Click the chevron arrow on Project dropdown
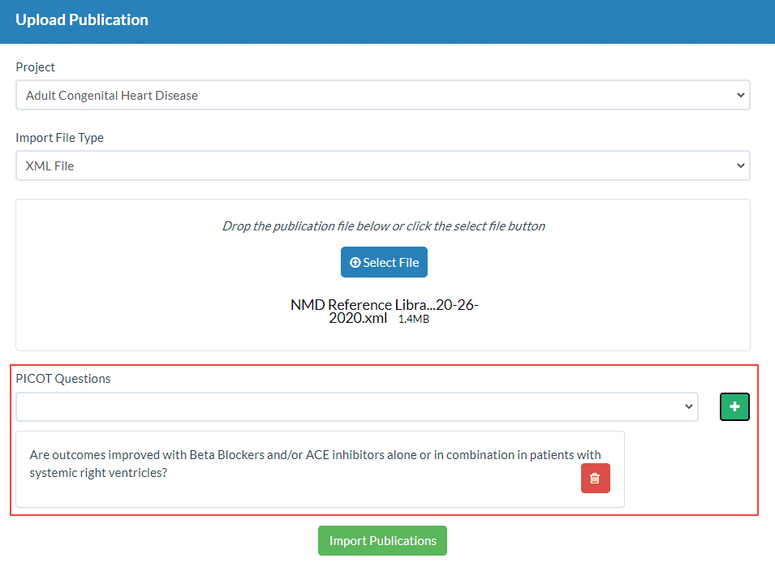Viewport: 775px width, 567px height. (x=739, y=95)
